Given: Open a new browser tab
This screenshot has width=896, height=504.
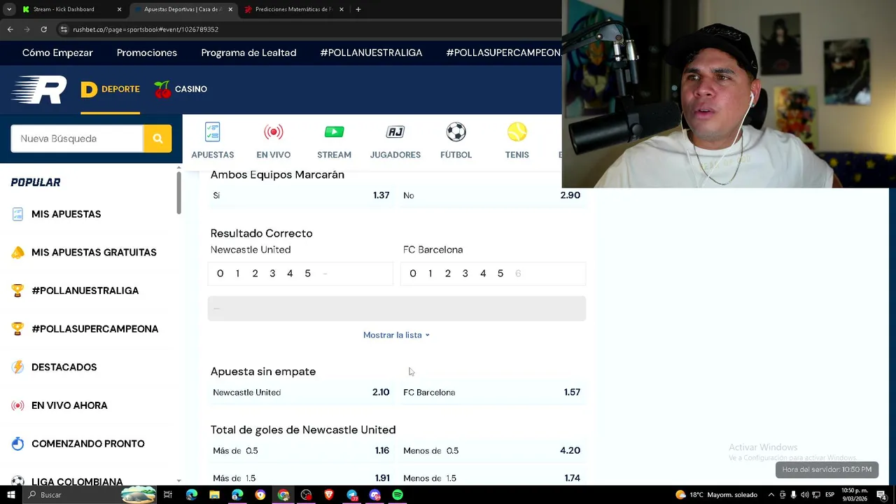Looking at the screenshot, I should pos(358,9).
